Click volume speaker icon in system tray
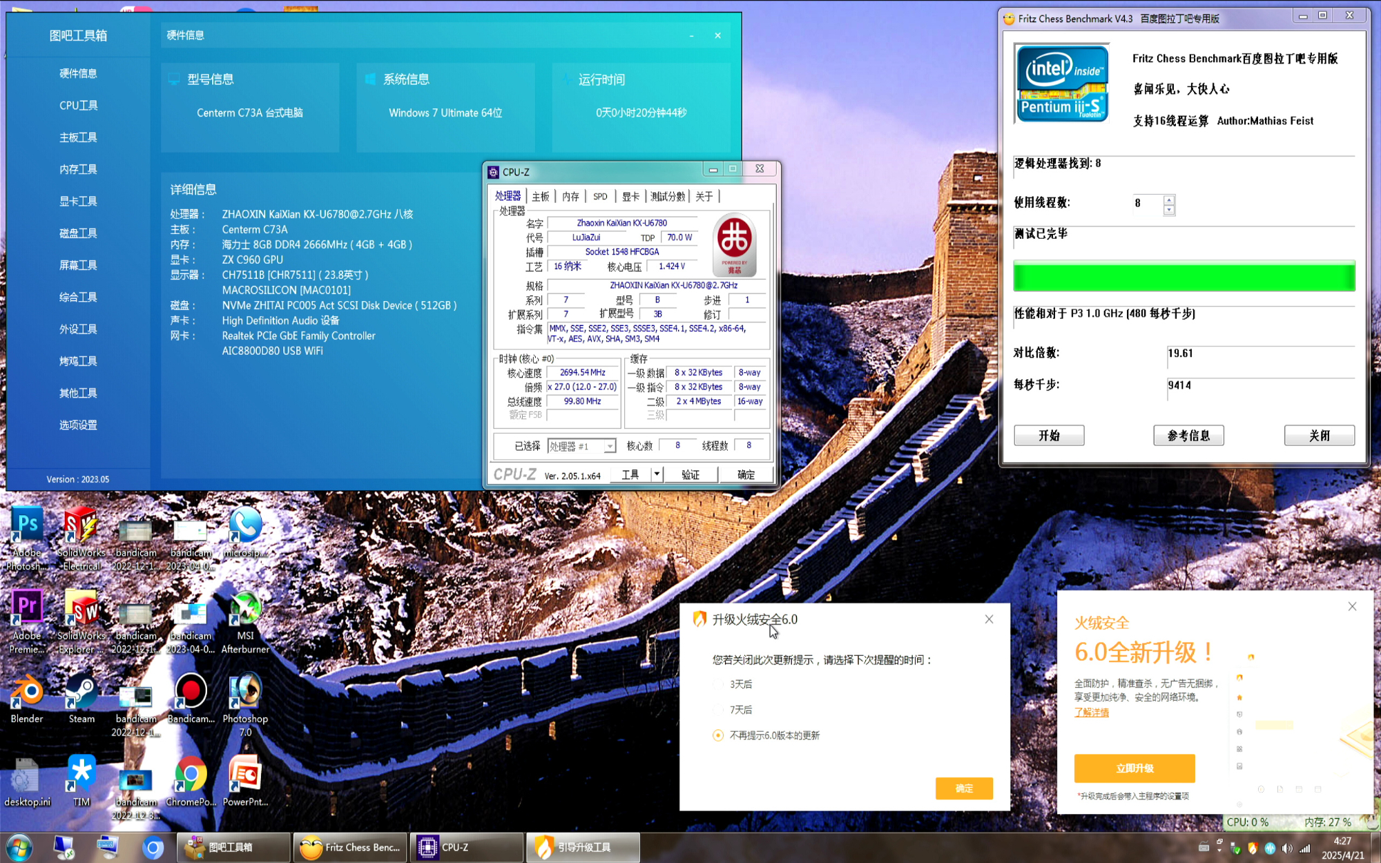1381x863 pixels. click(1286, 849)
